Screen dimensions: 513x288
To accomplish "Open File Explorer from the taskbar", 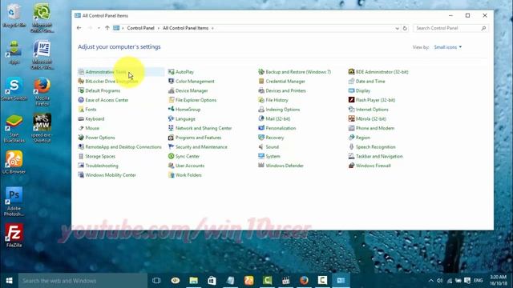I will (193, 281).
